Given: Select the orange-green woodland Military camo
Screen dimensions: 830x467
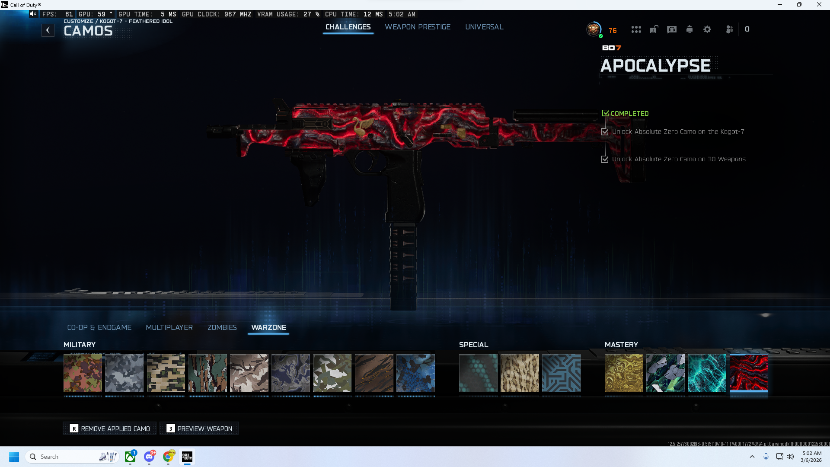Looking at the screenshot, I should pos(83,373).
